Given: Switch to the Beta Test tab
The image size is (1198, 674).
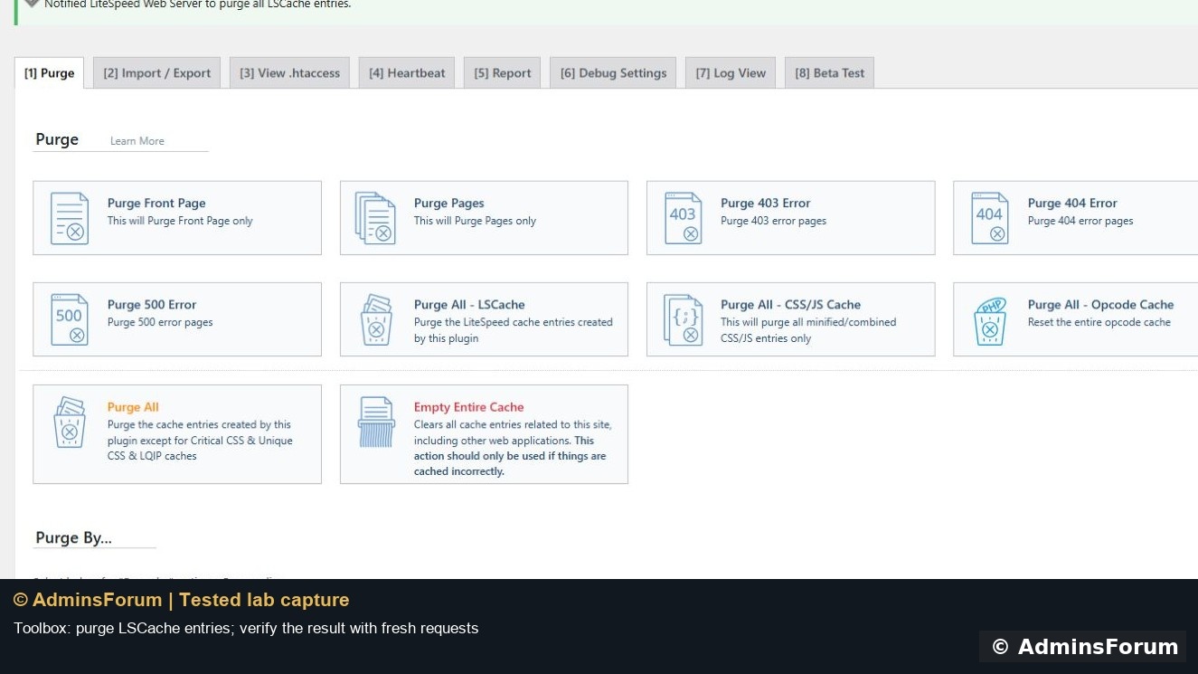Looking at the screenshot, I should coord(830,73).
